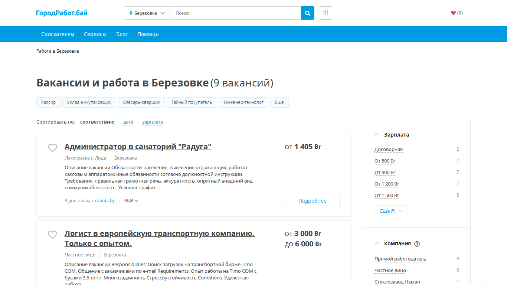Click the ГородРабот.бай logo

[x=62, y=13]
